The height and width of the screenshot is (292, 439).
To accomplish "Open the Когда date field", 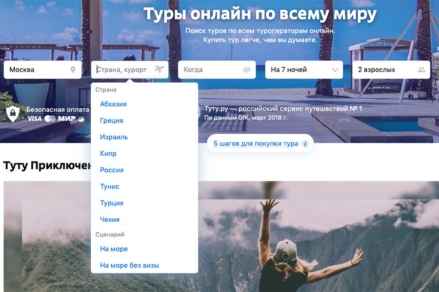I will coord(217,70).
